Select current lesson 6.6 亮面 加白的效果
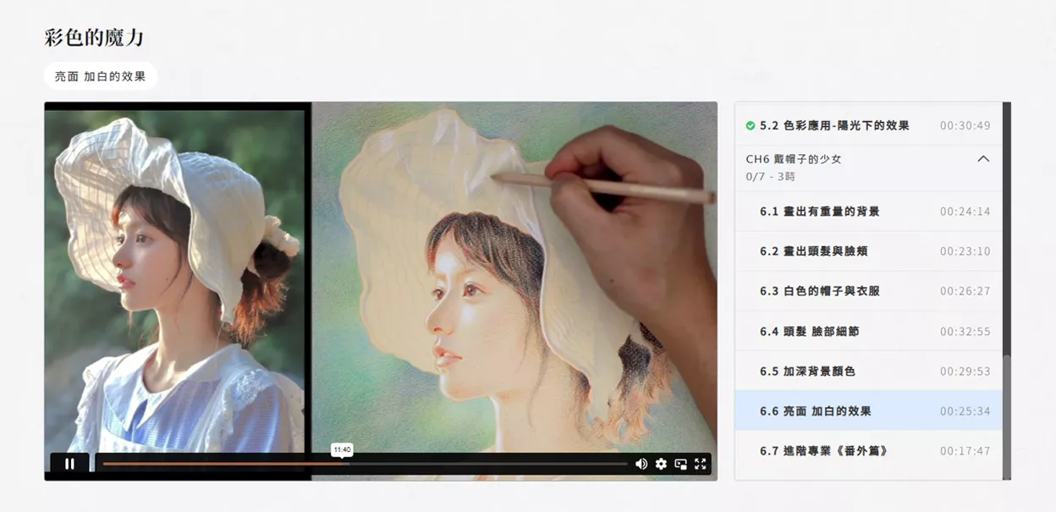 [868, 410]
